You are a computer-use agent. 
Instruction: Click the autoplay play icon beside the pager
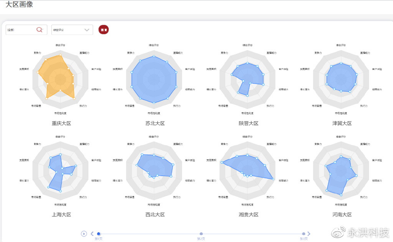click(x=84, y=233)
